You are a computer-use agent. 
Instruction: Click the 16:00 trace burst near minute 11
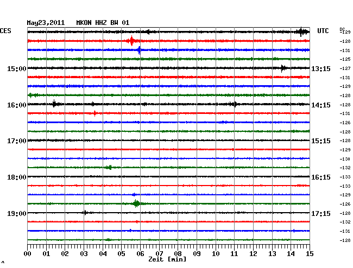click(234, 104)
